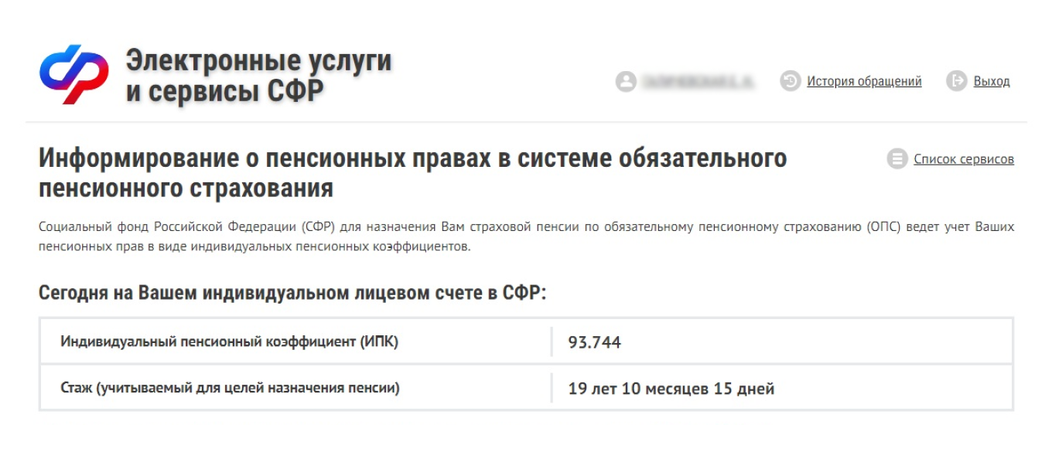Click the Выход link
This screenshot has width=1052, height=462.
(x=993, y=80)
